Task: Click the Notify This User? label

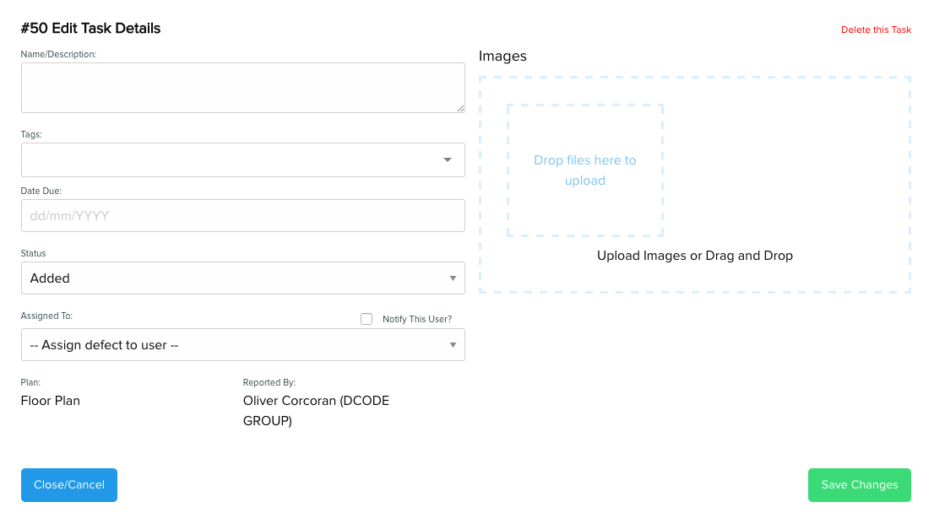Action: pyautogui.click(x=417, y=319)
